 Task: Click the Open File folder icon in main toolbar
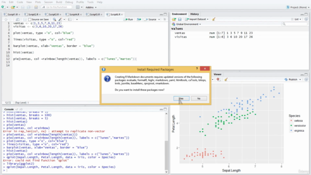pyautogui.click(x=13, y=7)
